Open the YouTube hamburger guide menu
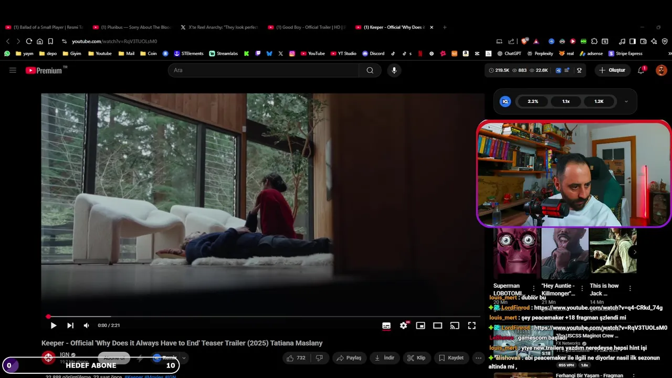The width and height of the screenshot is (672, 378). [x=13, y=70]
